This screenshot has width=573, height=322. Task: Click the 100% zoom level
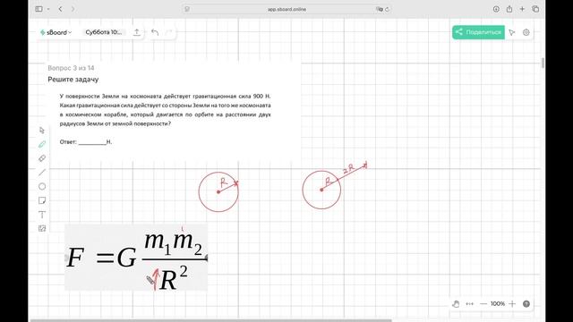pos(498,304)
